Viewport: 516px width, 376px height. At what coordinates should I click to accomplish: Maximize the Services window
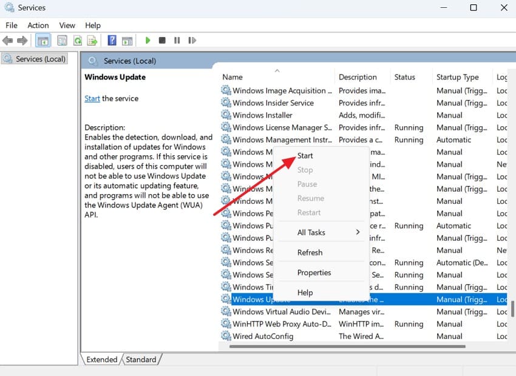pos(474,7)
